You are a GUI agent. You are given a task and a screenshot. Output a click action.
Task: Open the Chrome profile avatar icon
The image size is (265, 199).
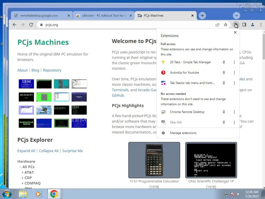point(253,25)
